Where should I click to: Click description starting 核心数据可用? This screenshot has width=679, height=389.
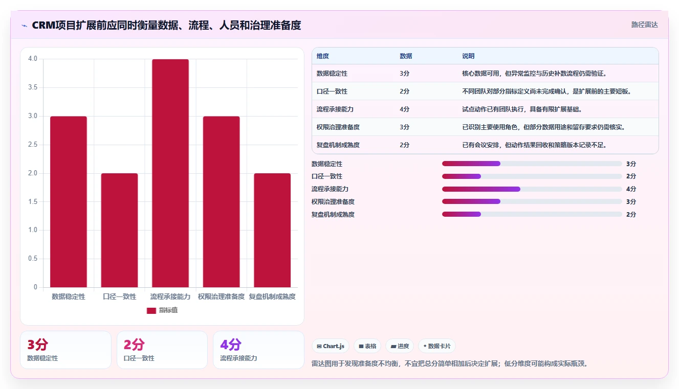534,74
